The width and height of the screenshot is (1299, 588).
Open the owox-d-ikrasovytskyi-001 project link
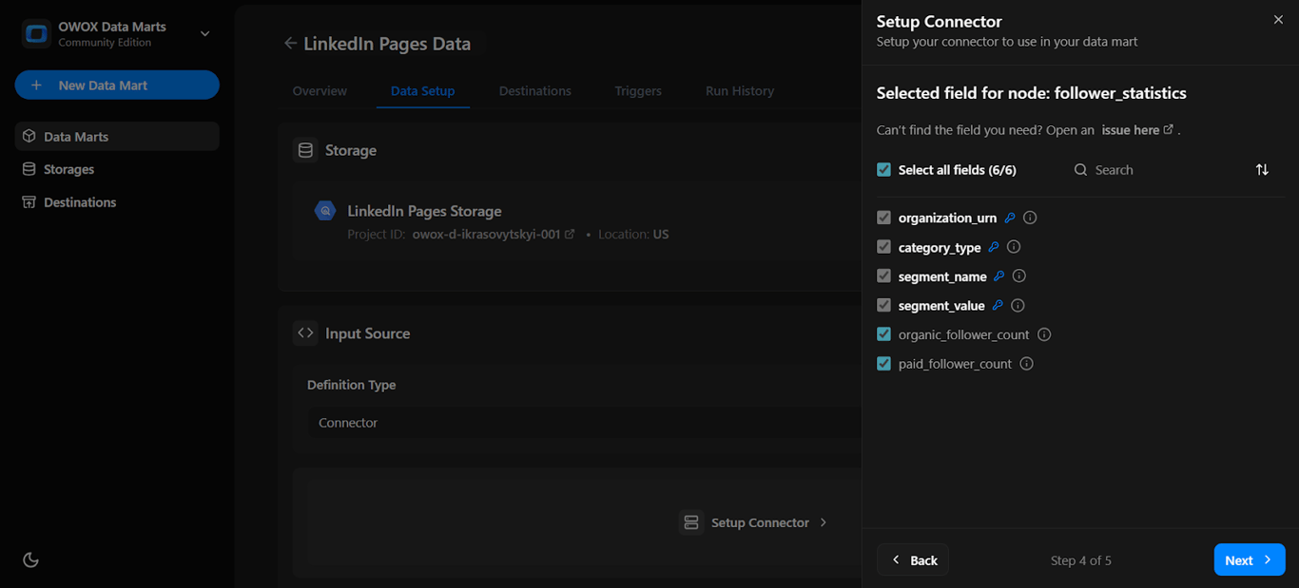[x=494, y=234]
